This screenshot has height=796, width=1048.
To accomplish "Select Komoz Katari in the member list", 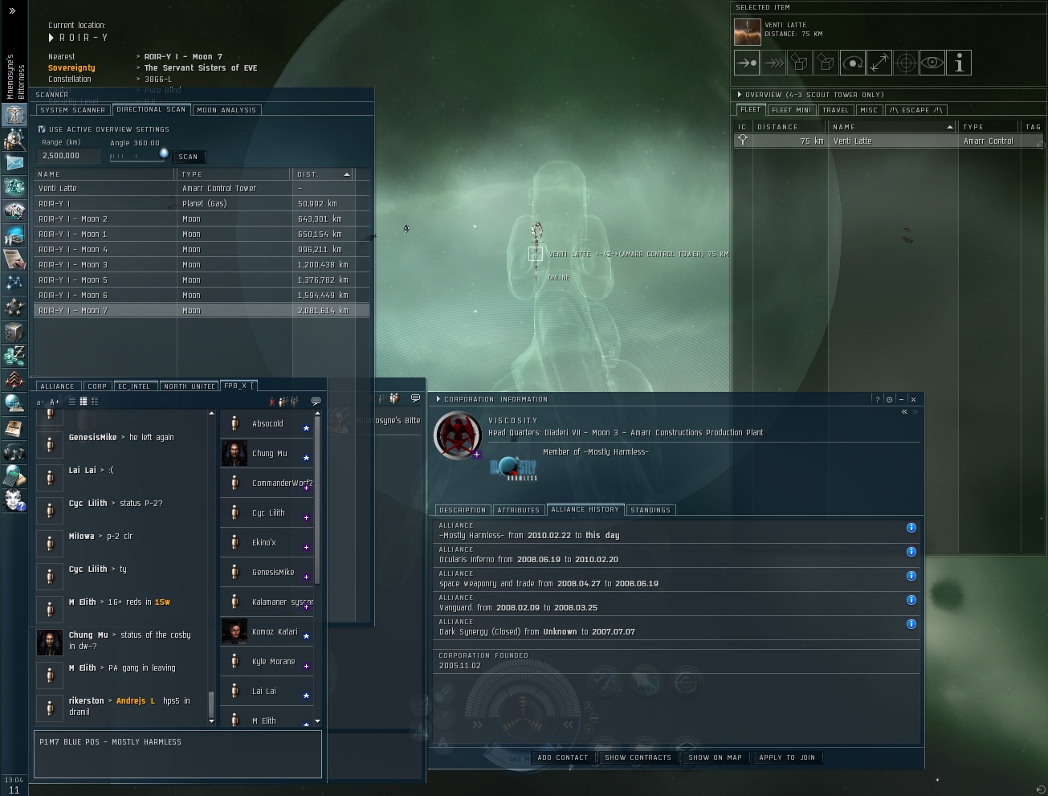I will (267, 632).
